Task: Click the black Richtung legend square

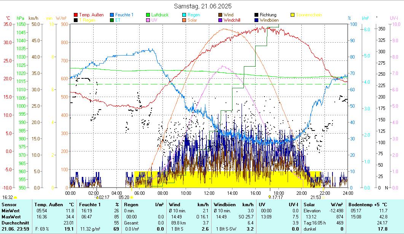Action: pyautogui.click(x=256, y=15)
